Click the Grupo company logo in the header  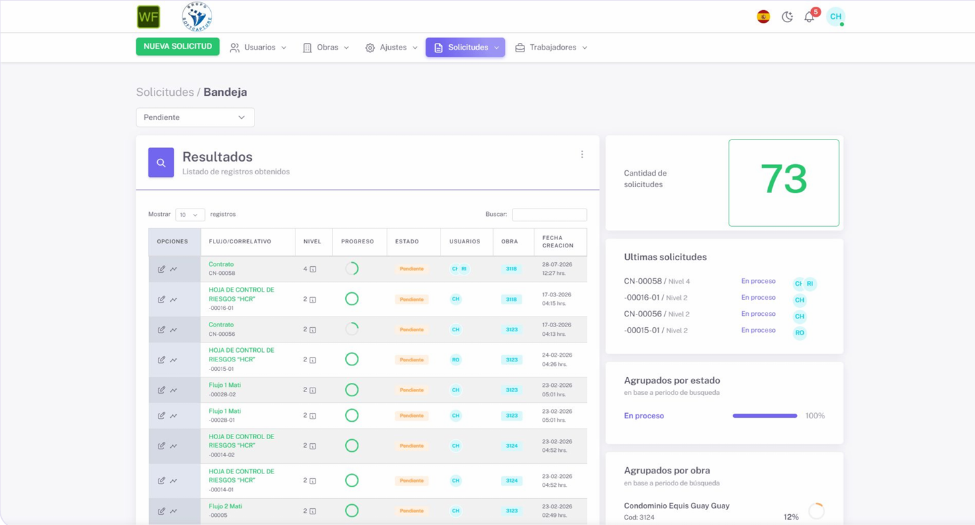197,17
